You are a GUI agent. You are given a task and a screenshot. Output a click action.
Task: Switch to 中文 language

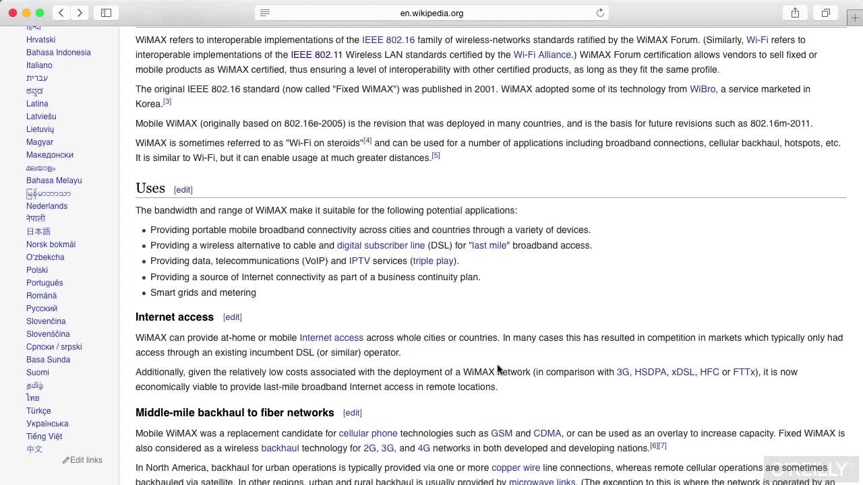click(x=34, y=449)
